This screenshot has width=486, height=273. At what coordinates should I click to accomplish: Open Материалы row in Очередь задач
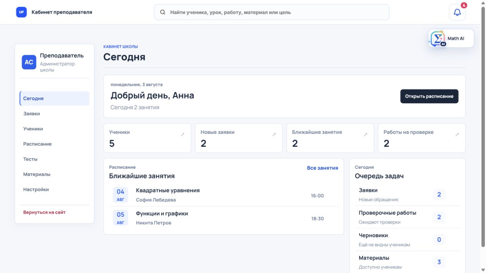[407, 262]
